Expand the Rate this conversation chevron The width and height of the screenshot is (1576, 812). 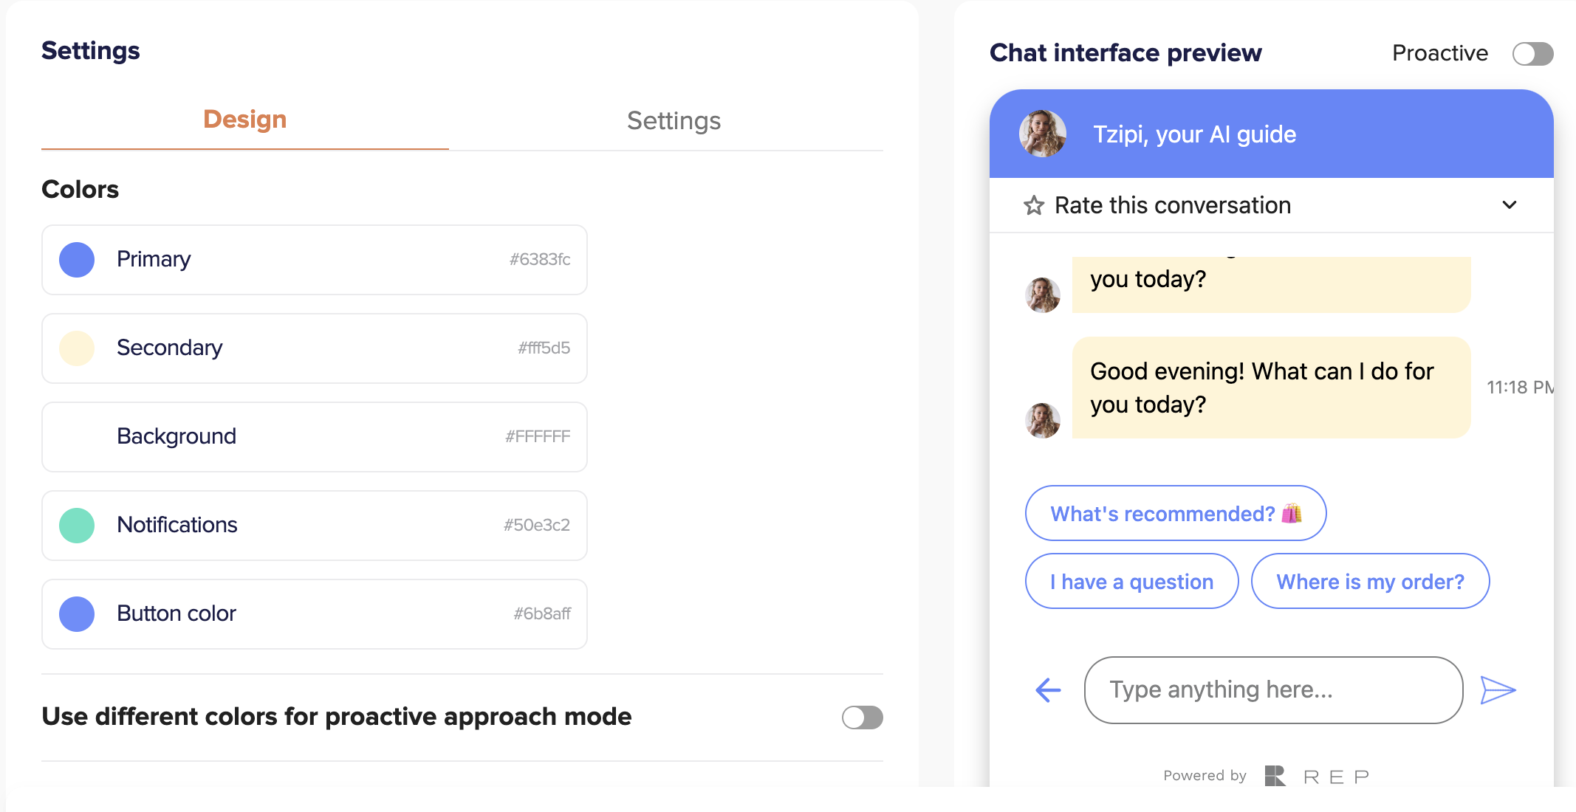pos(1510,205)
